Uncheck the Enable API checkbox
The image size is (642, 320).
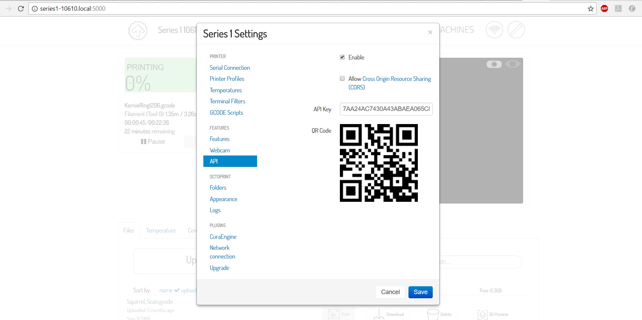(x=342, y=57)
